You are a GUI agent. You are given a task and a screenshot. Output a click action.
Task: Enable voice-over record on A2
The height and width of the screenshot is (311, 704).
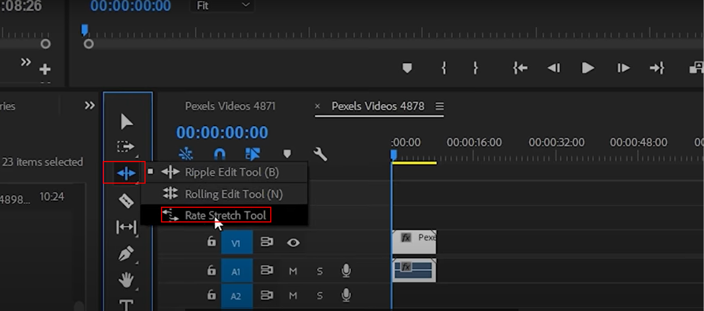346,296
